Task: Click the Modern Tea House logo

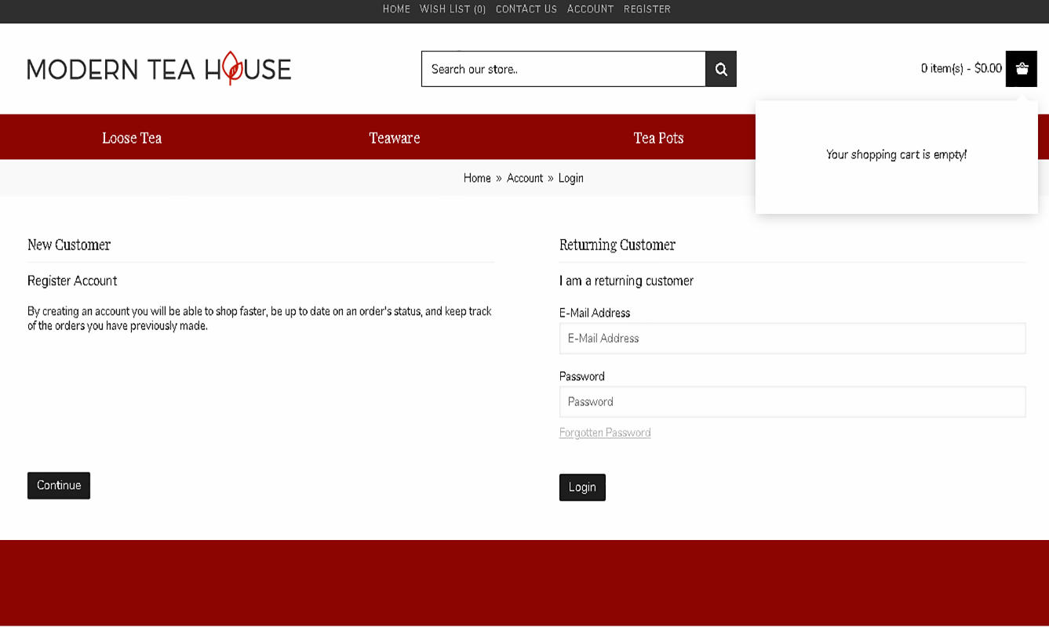Action: tap(159, 69)
